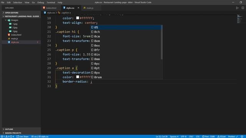The height and width of the screenshot is (138, 246).
Task: Close the style.css tab
Action: [x=78, y=8]
